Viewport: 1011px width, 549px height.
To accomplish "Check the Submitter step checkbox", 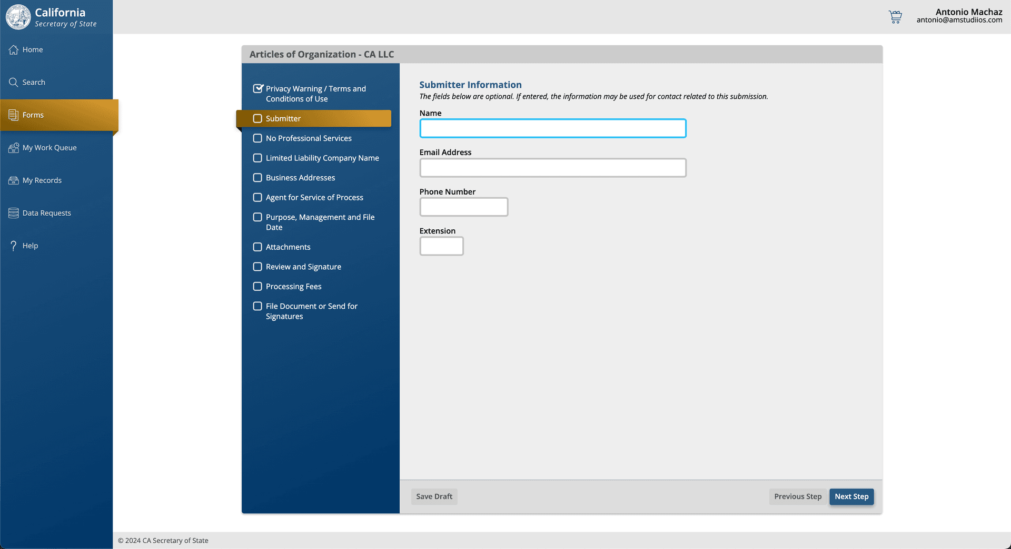I will [x=257, y=118].
